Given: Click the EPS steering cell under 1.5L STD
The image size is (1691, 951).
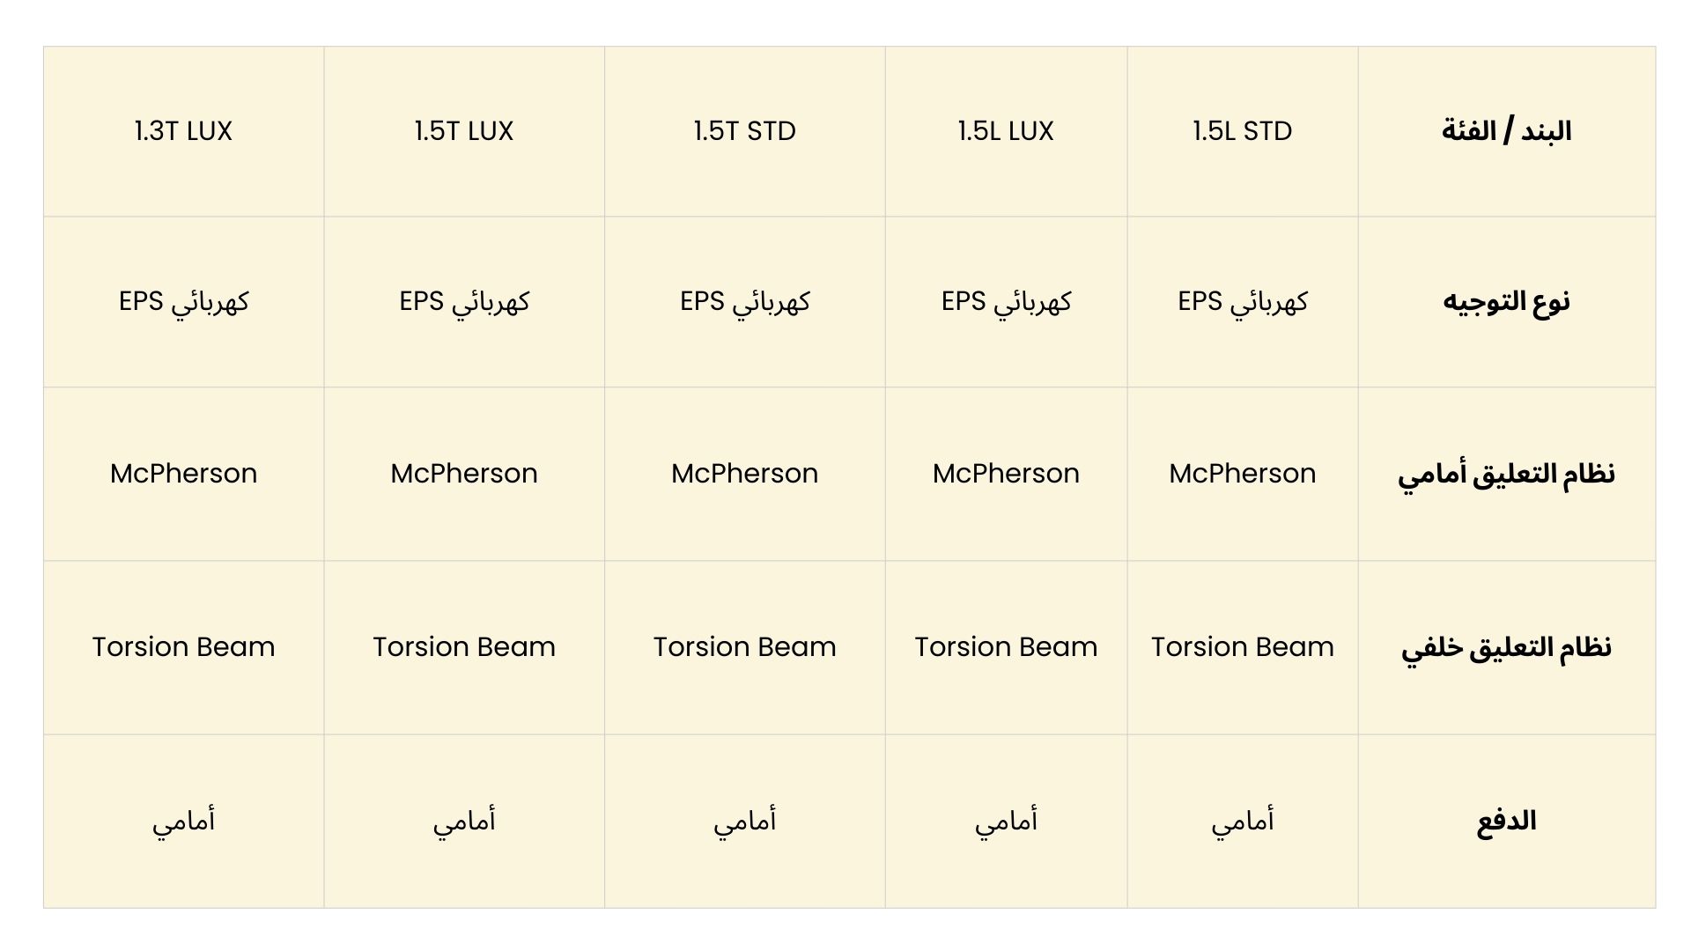Looking at the screenshot, I should (1242, 302).
